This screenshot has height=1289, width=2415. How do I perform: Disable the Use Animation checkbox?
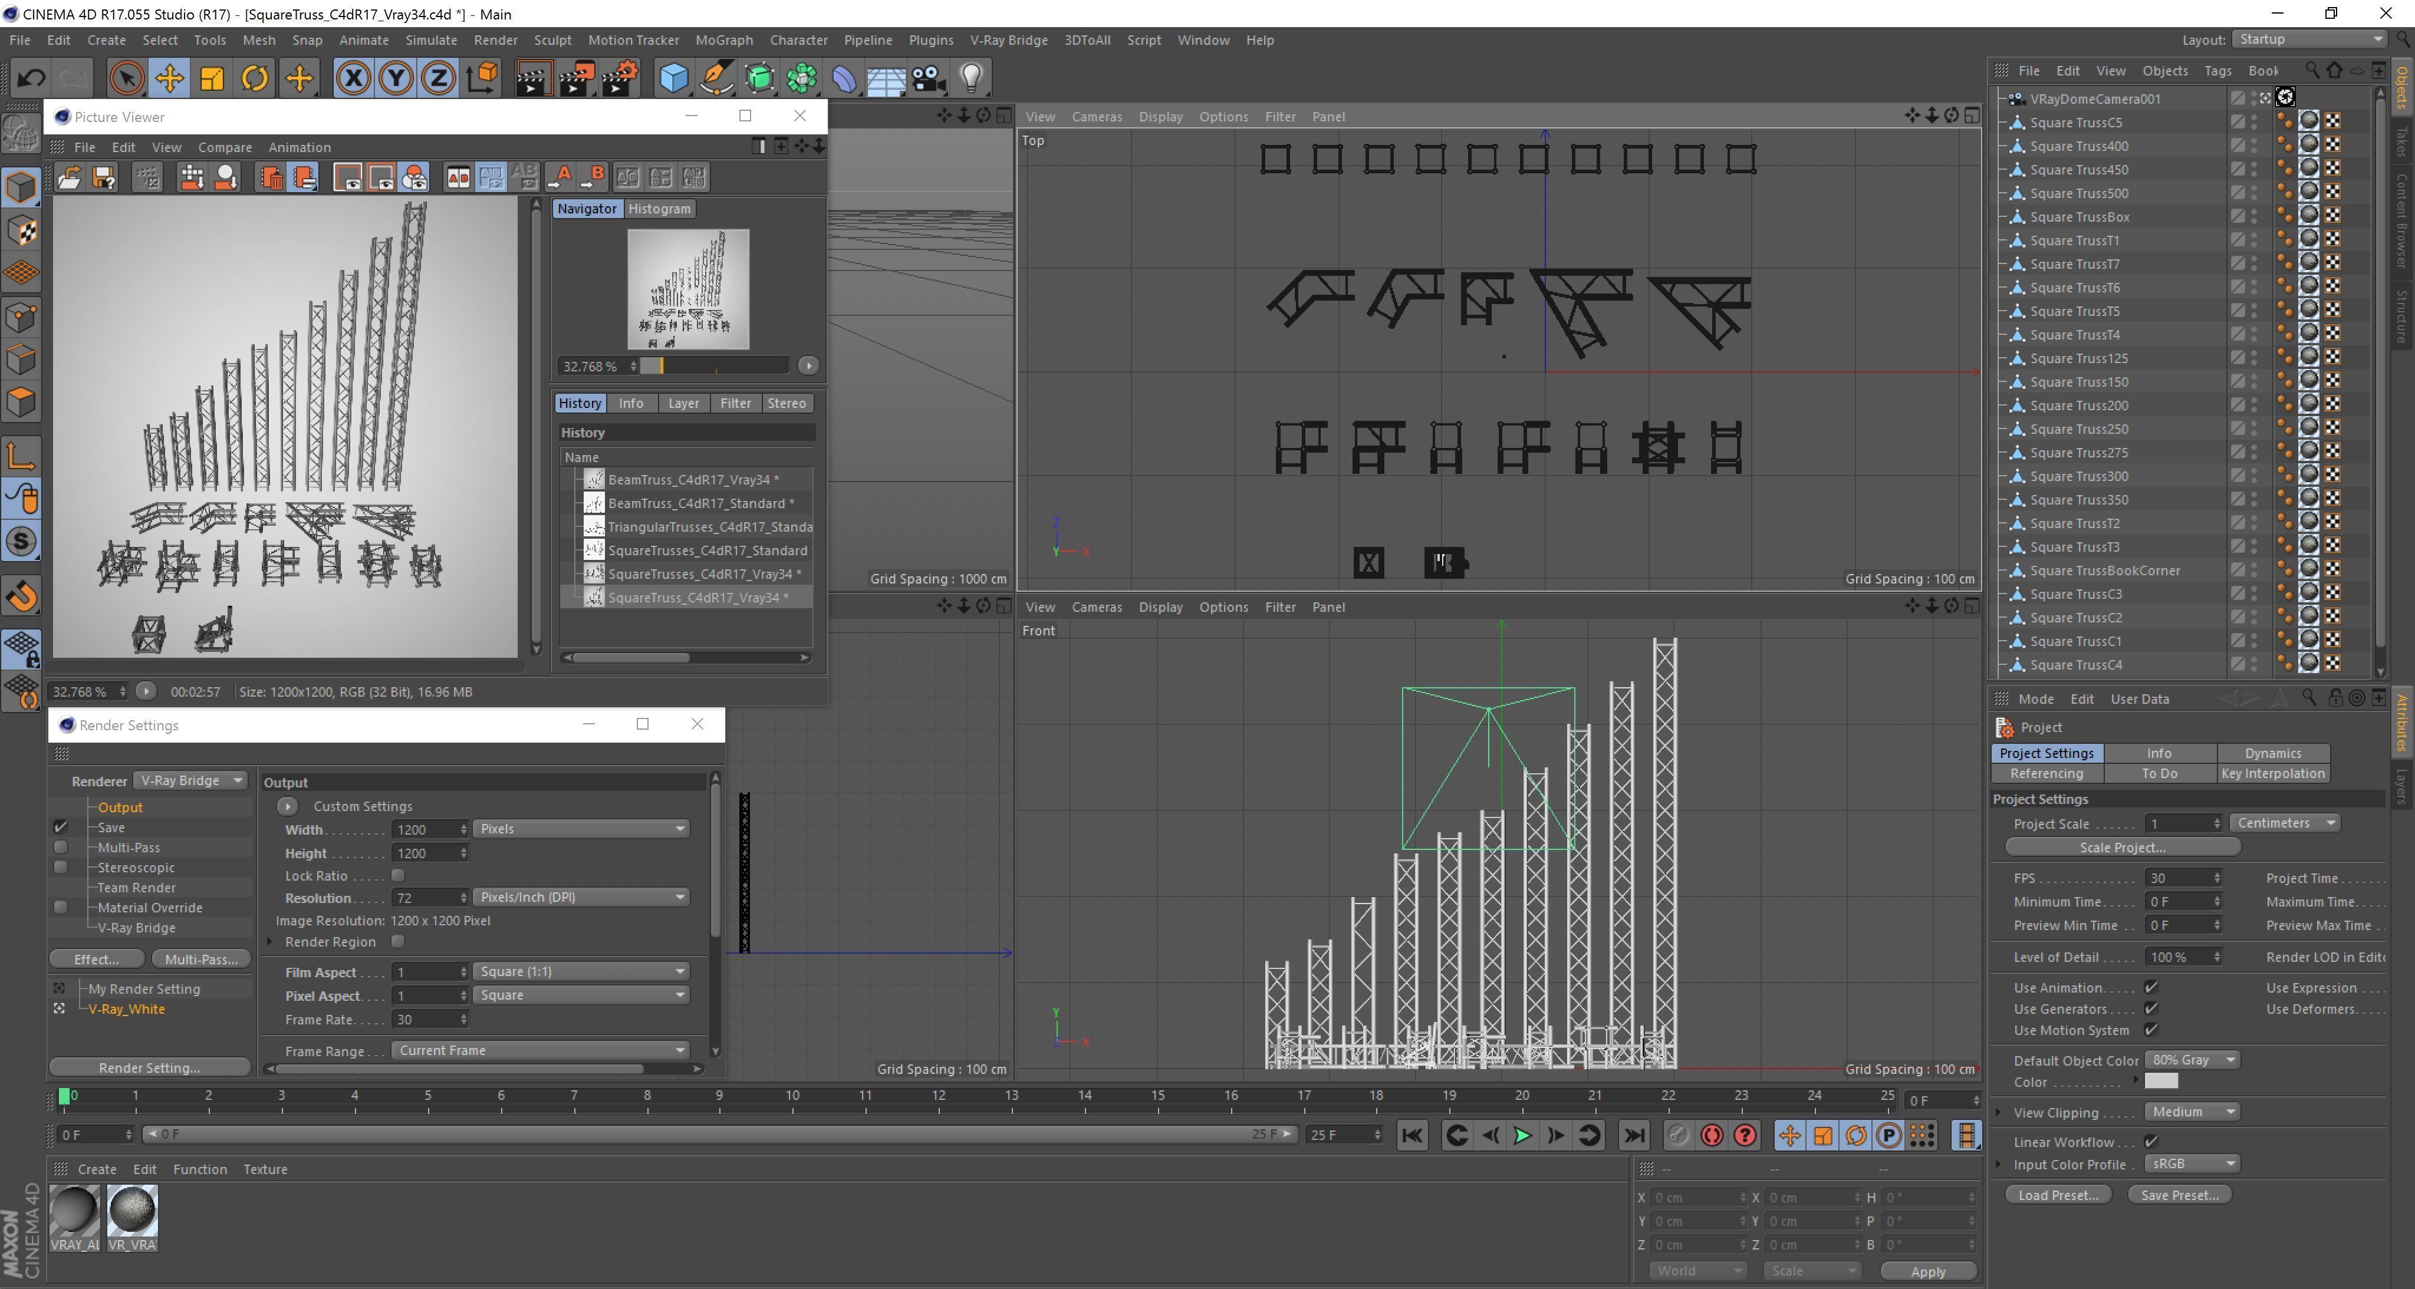pos(2151,987)
